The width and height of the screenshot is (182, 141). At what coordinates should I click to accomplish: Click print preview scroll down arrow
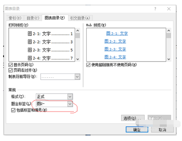[78, 59]
